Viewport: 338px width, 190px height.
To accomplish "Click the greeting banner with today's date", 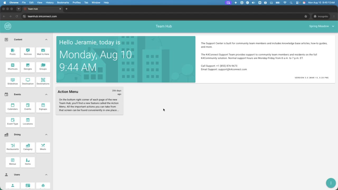I will point(126,59).
